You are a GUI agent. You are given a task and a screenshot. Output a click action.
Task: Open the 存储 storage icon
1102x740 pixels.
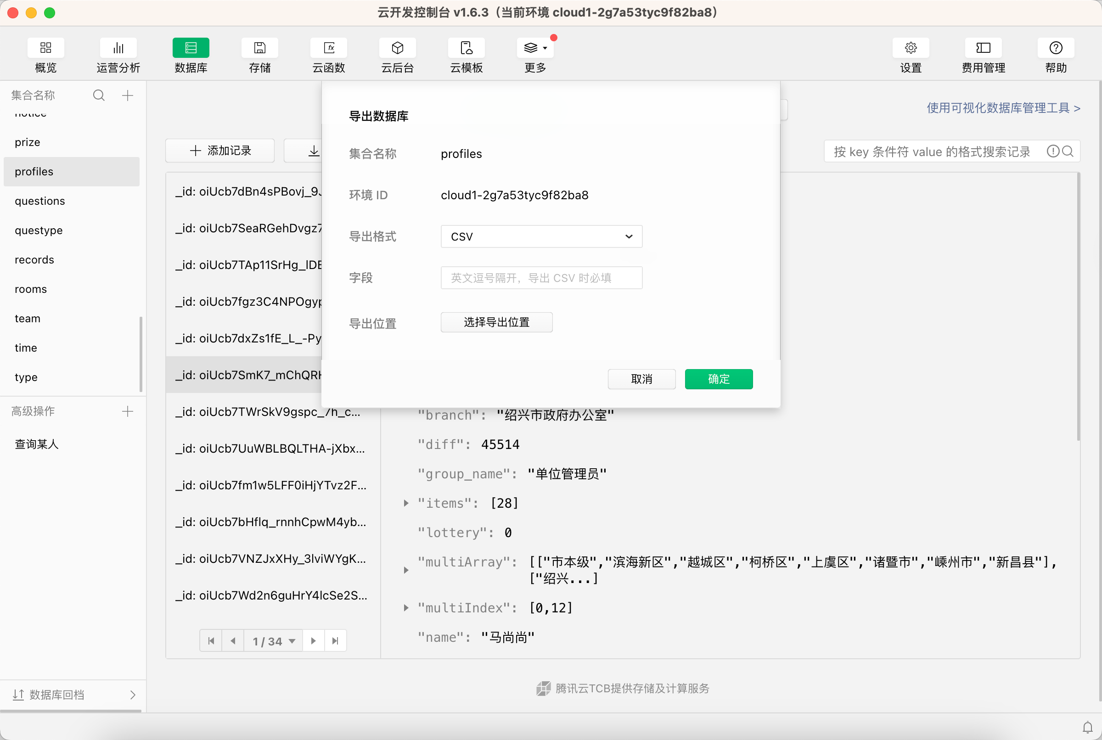259,48
